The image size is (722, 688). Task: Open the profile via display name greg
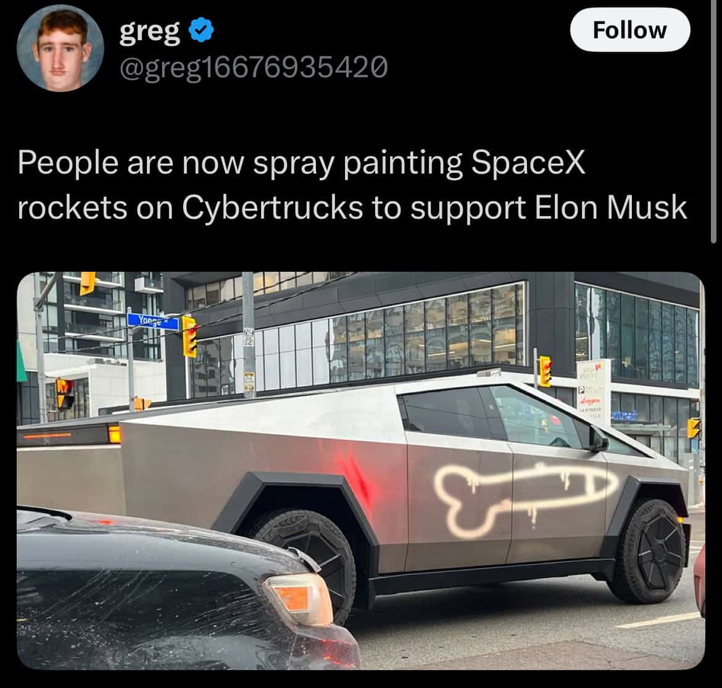pos(150,31)
